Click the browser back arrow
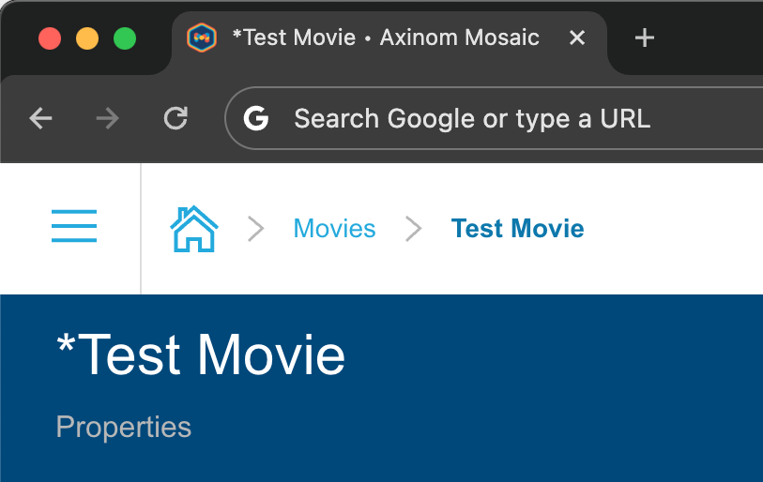 40,118
